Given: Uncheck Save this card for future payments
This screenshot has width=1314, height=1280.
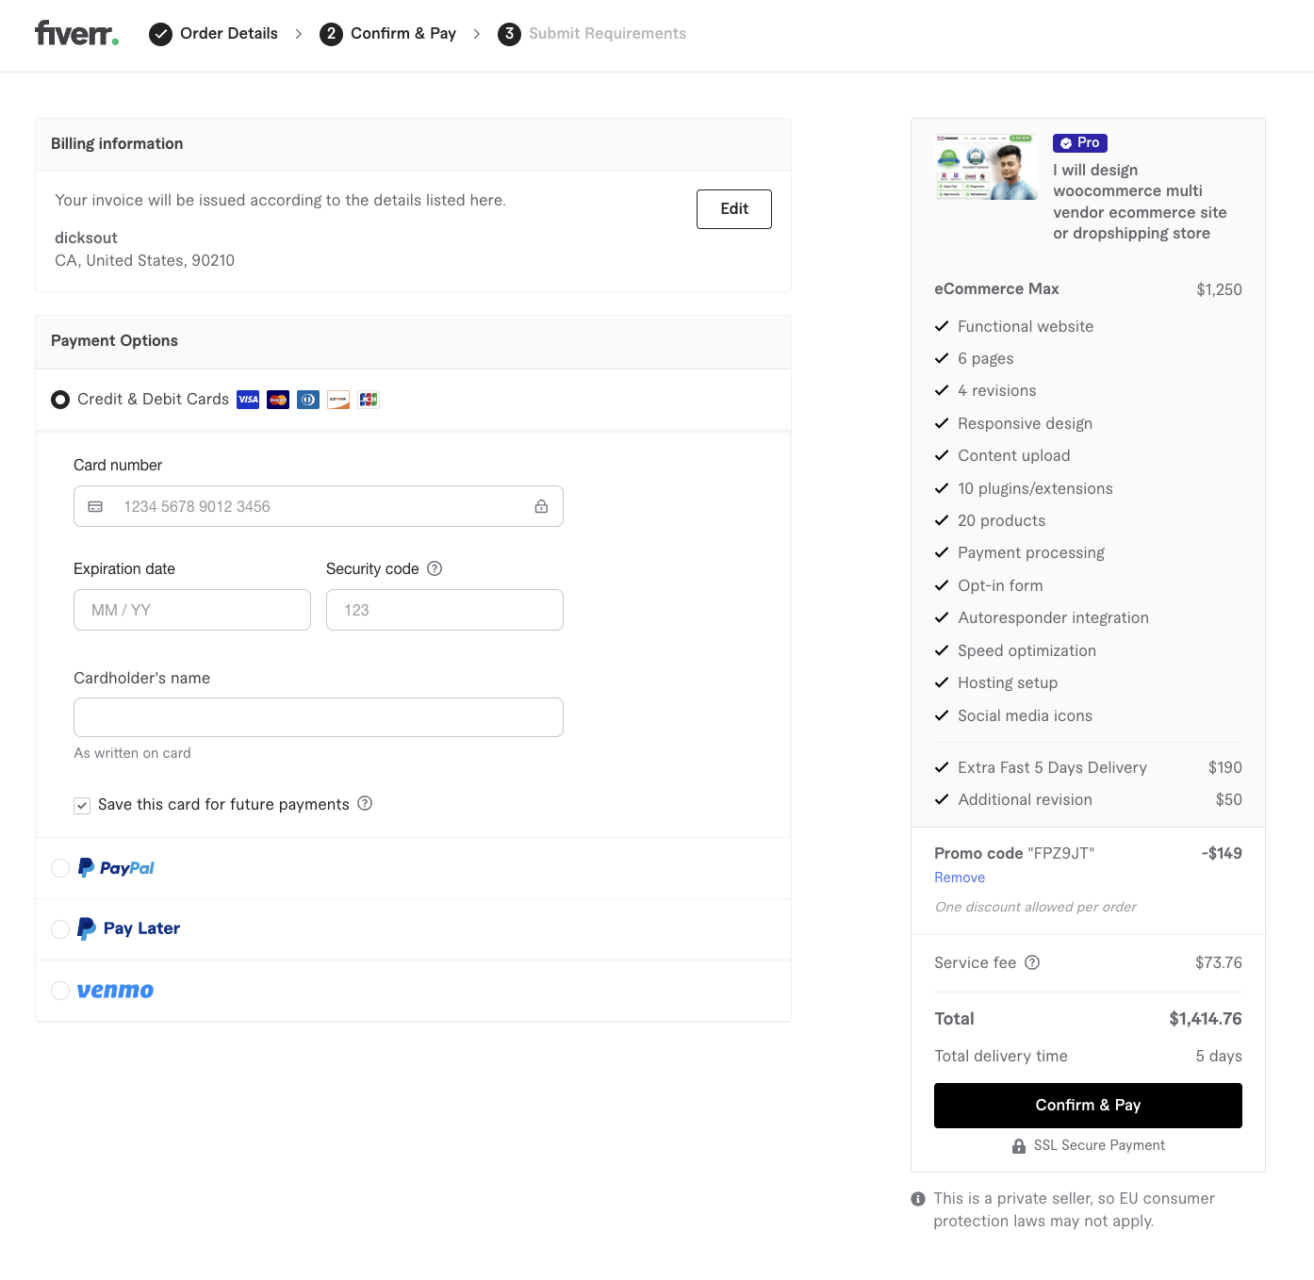Looking at the screenshot, I should [82, 805].
